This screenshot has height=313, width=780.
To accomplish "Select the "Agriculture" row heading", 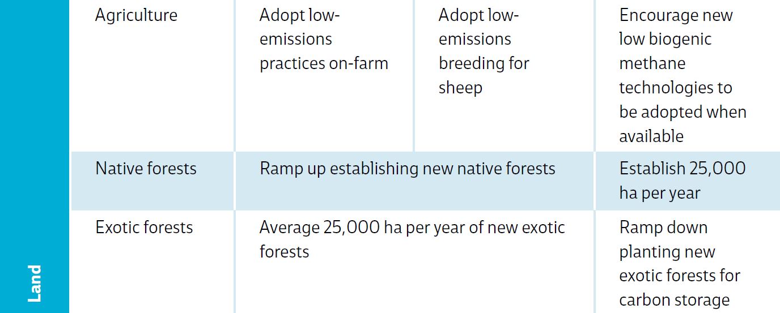I will pyautogui.click(x=136, y=15).
